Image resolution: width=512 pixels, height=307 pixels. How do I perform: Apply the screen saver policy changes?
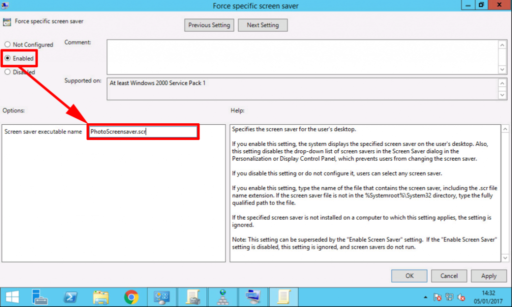488,276
